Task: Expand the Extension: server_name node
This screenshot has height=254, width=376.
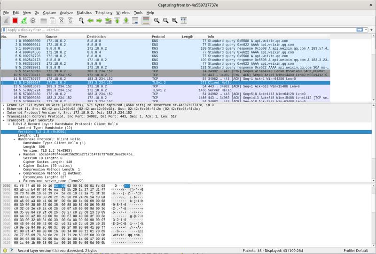Action: (x=20, y=181)
